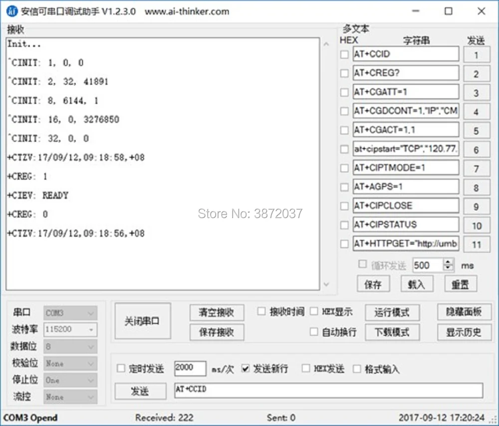Screen dimensions: 499x426
Task: Check the HEX box for AT+CIPCLOSE
Action: tap(344, 206)
